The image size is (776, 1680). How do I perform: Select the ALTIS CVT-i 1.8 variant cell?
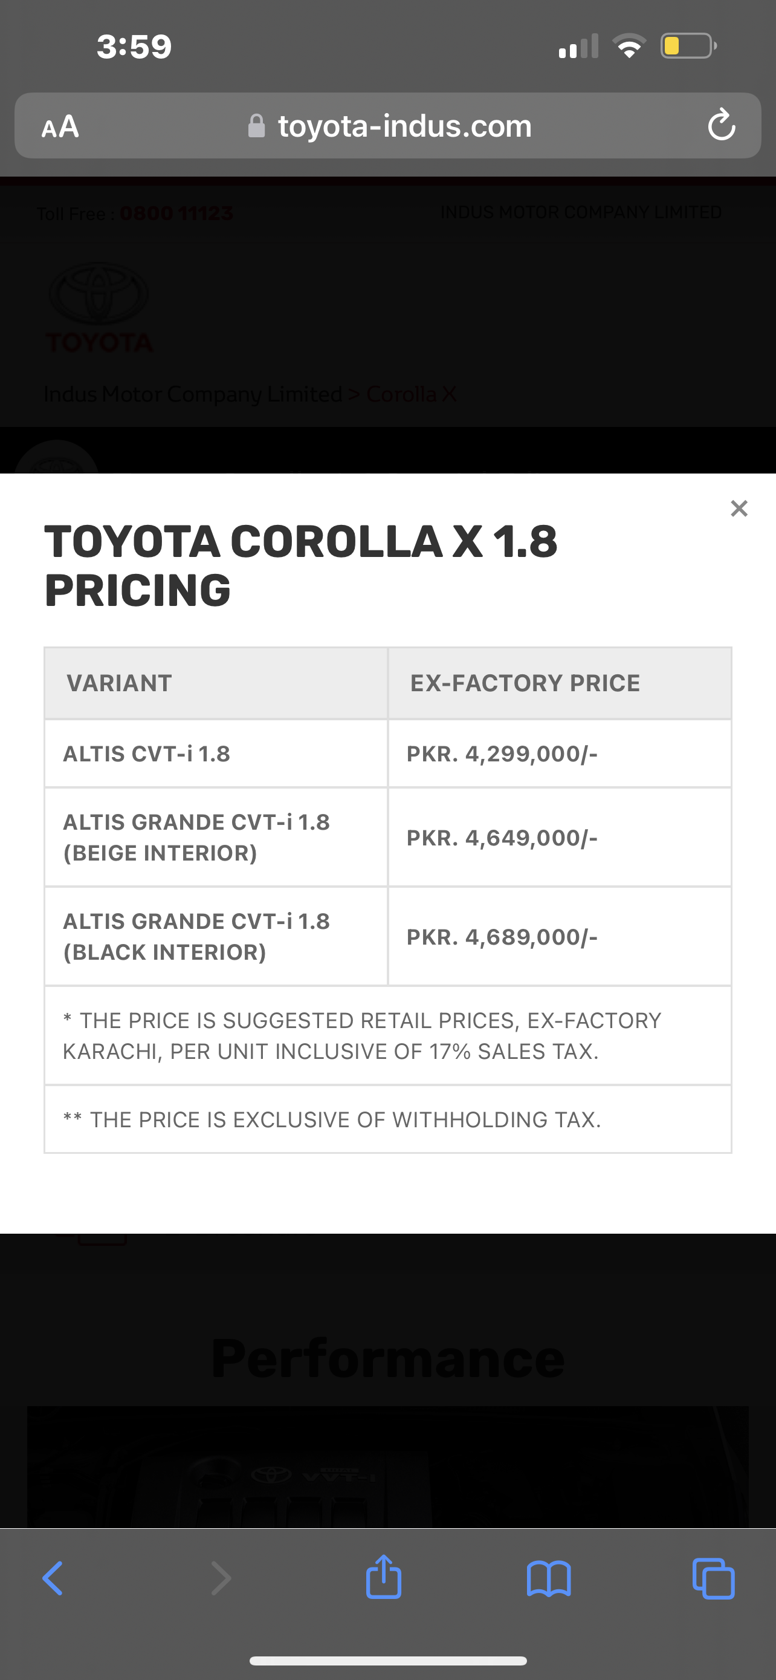tap(216, 754)
